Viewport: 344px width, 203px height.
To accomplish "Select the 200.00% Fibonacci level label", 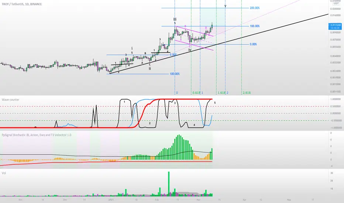I will [255, 8].
